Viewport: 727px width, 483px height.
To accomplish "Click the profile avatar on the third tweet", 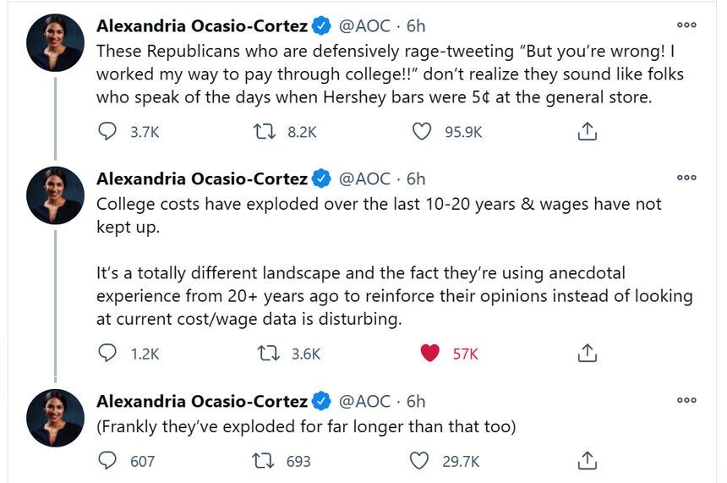I will [x=56, y=418].
